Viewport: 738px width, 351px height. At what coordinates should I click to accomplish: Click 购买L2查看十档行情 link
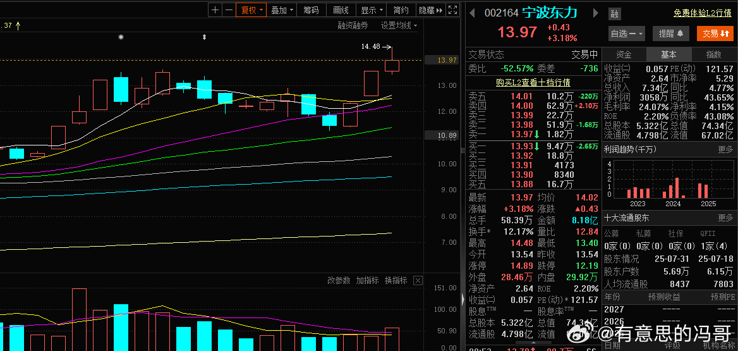[533, 82]
